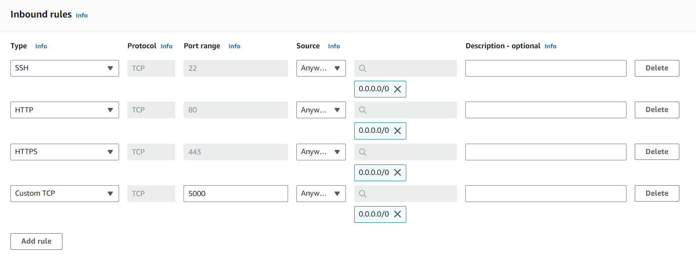Click description field for Custom TCP rule
The height and width of the screenshot is (259, 696).
coord(546,194)
